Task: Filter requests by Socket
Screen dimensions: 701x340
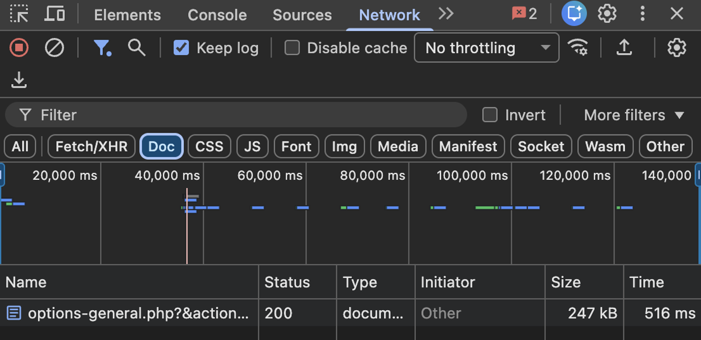Action: click(542, 147)
